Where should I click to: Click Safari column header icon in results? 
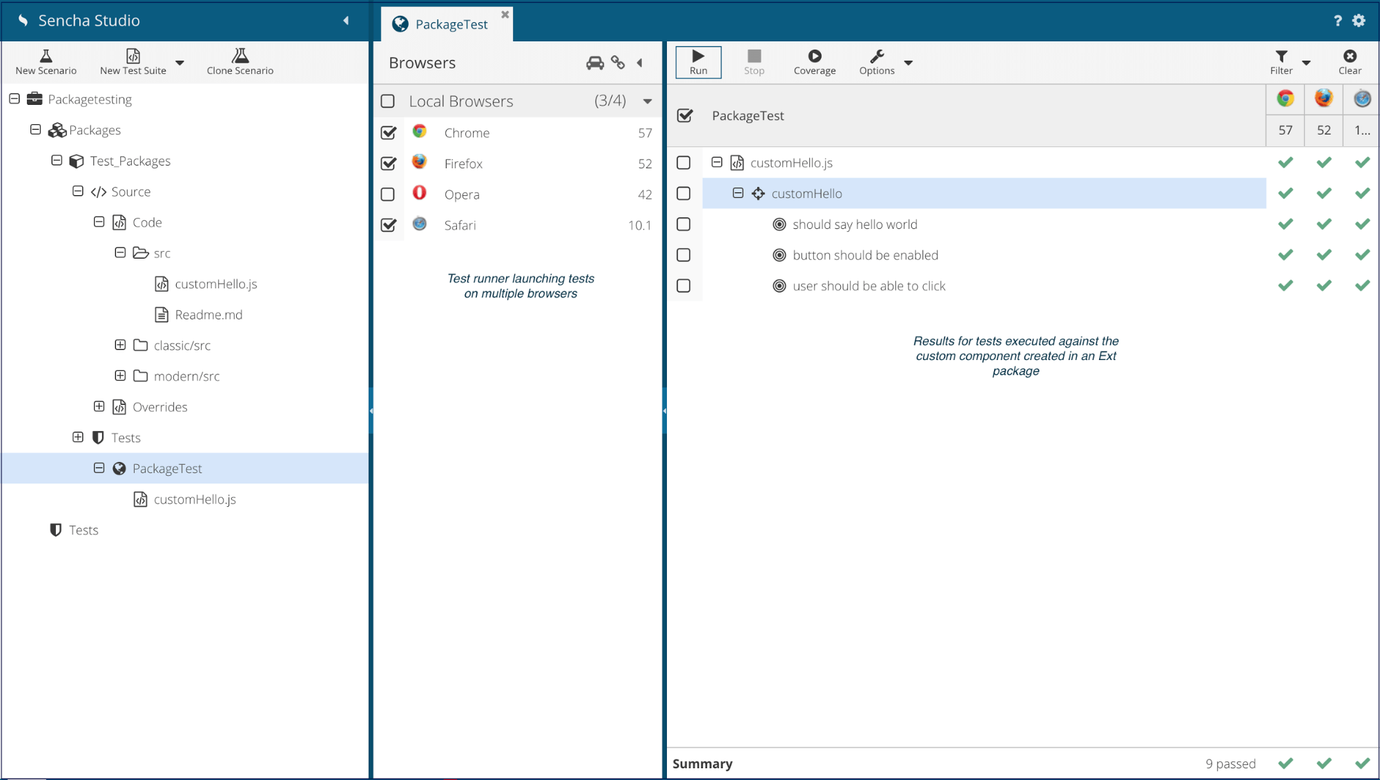coord(1362,99)
